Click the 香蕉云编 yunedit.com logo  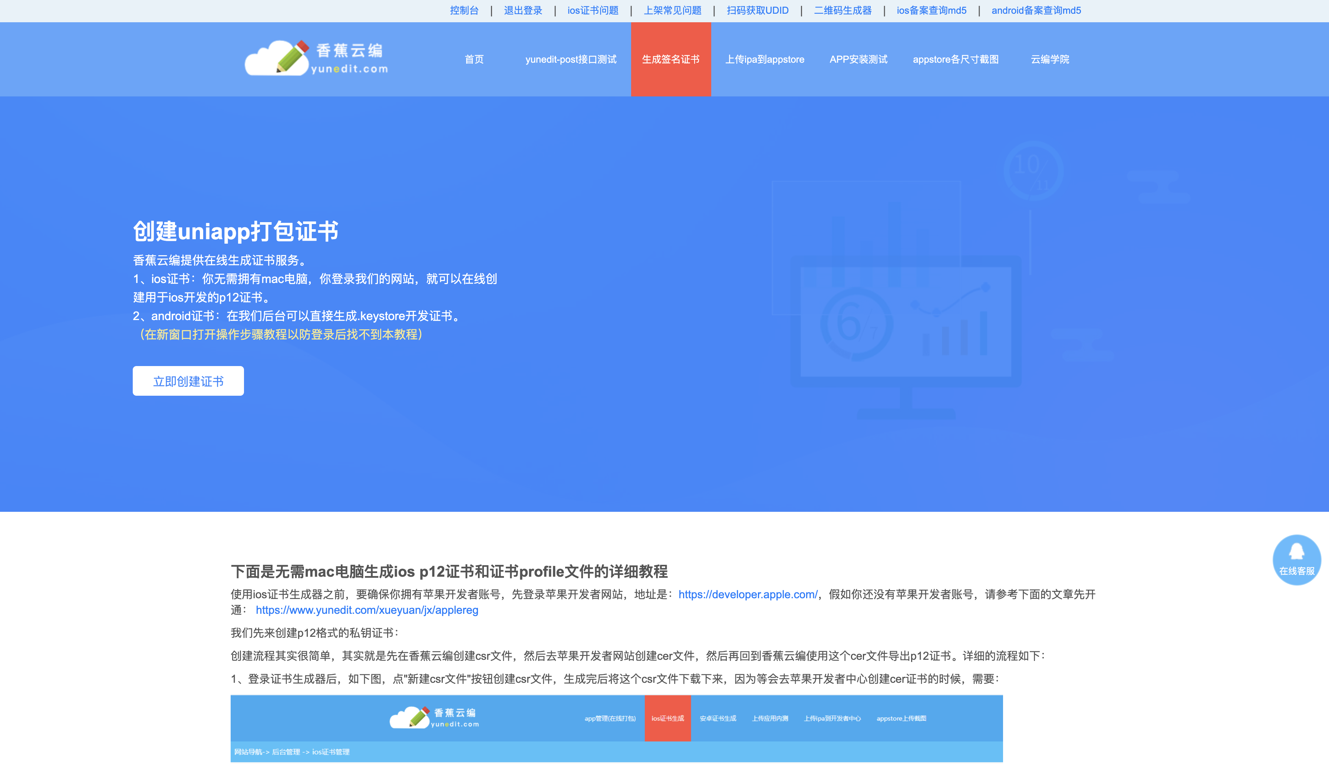tap(316, 58)
